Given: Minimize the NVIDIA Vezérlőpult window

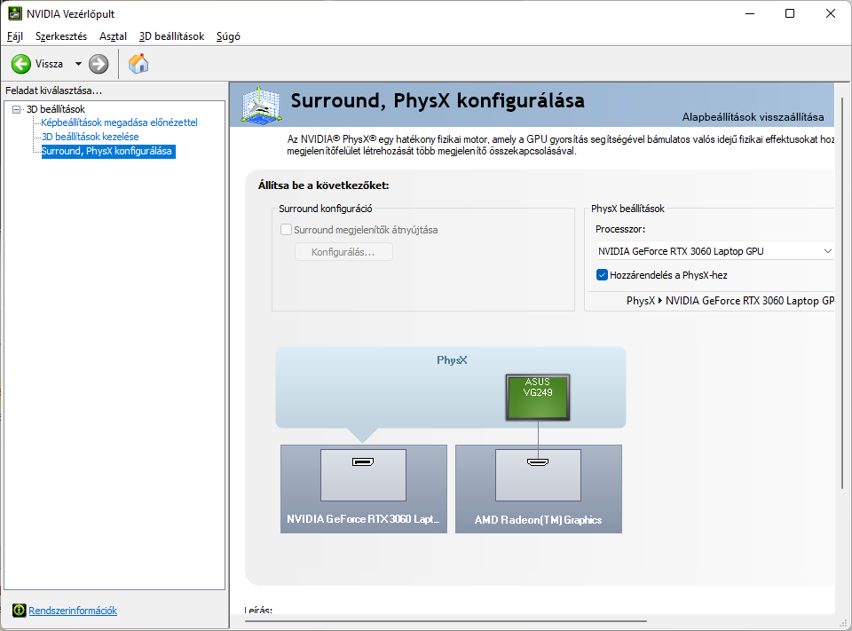Looking at the screenshot, I should coord(751,13).
